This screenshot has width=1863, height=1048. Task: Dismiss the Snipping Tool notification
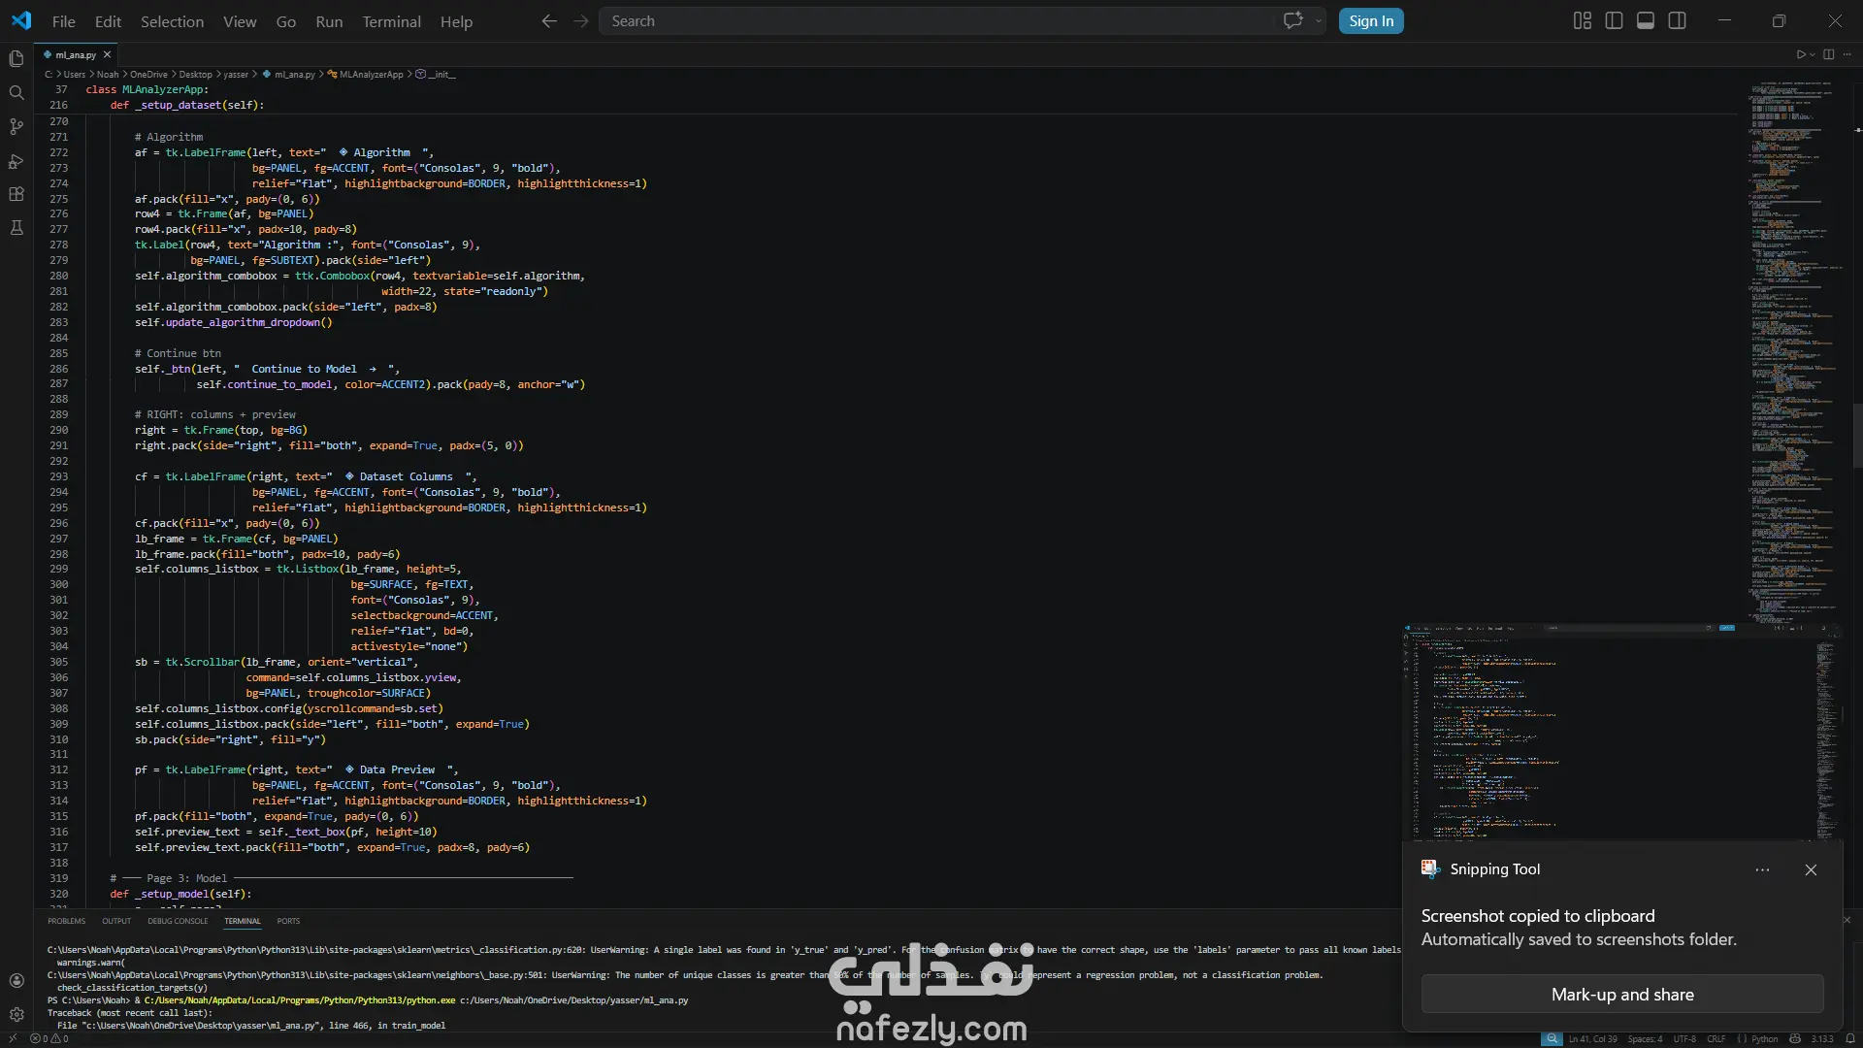pyautogui.click(x=1811, y=869)
